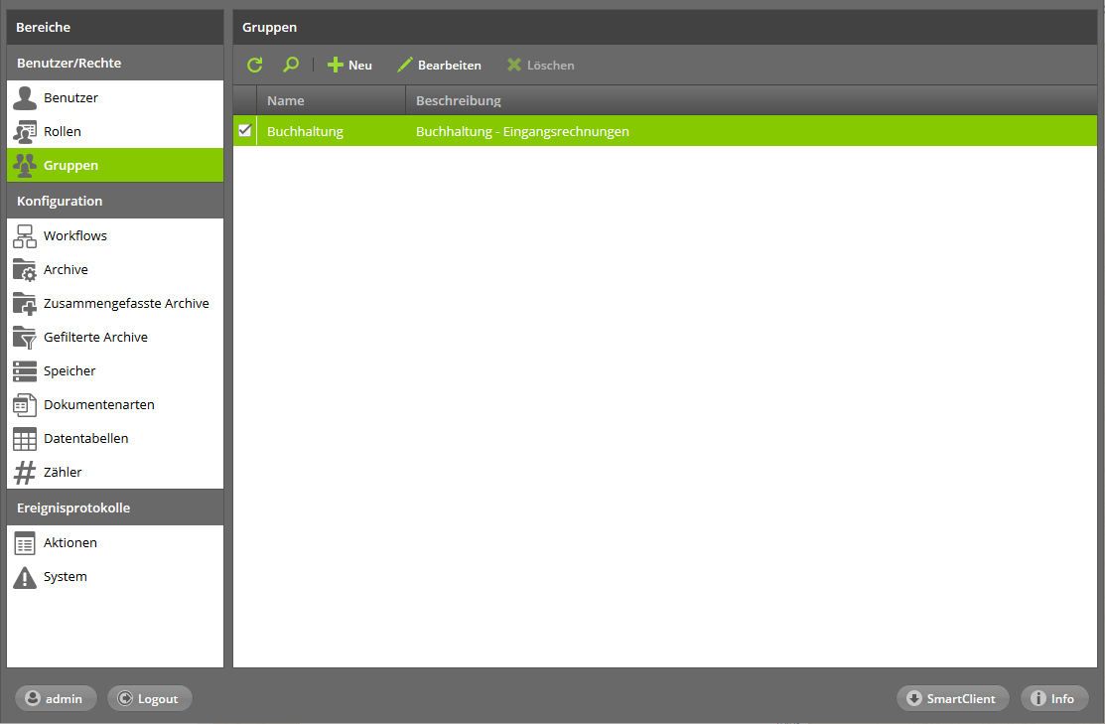This screenshot has height=724, width=1105.
Task: Click the Konfiguration section header
Action: [x=115, y=201]
